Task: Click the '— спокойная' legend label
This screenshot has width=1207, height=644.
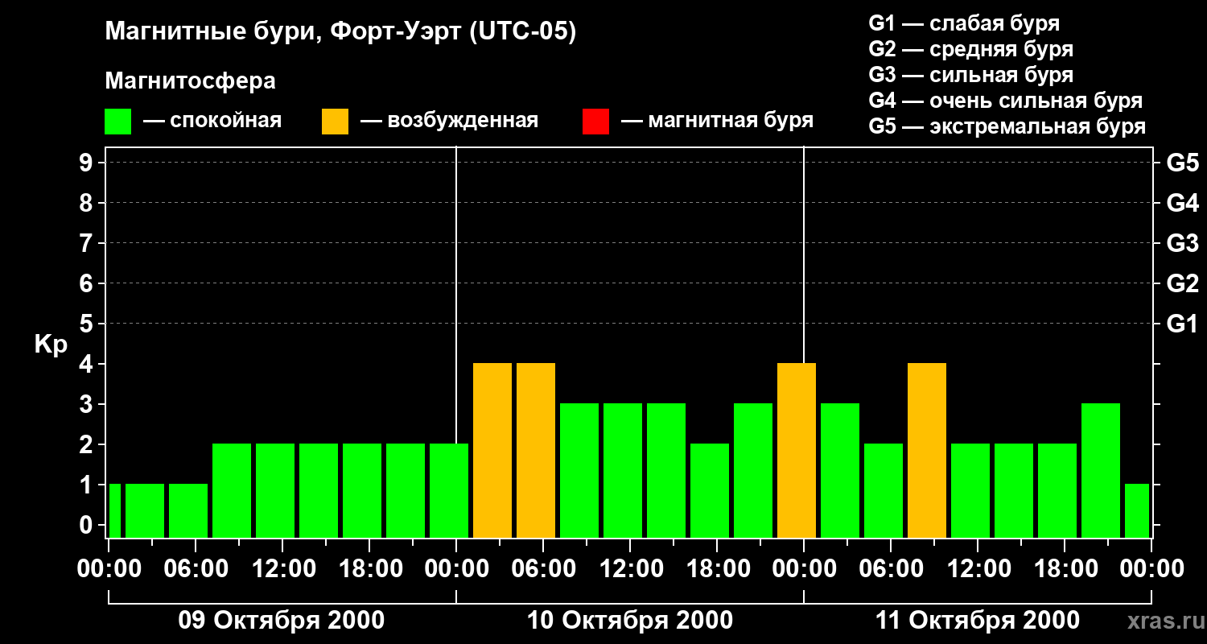Action: click(x=212, y=121)
